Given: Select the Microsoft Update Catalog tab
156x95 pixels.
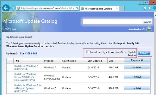Looking at the screenshot, I should click(98, 9).
